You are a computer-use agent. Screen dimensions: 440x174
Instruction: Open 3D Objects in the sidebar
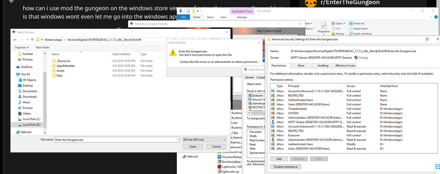29,80
